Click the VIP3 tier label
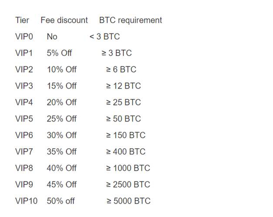Screen dimensions: 273x217 click(24, 86)
